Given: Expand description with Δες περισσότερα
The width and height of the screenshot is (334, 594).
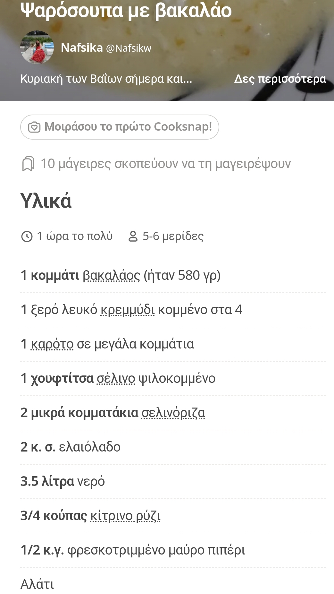Looking at the screenshot, I should (280, 79).
